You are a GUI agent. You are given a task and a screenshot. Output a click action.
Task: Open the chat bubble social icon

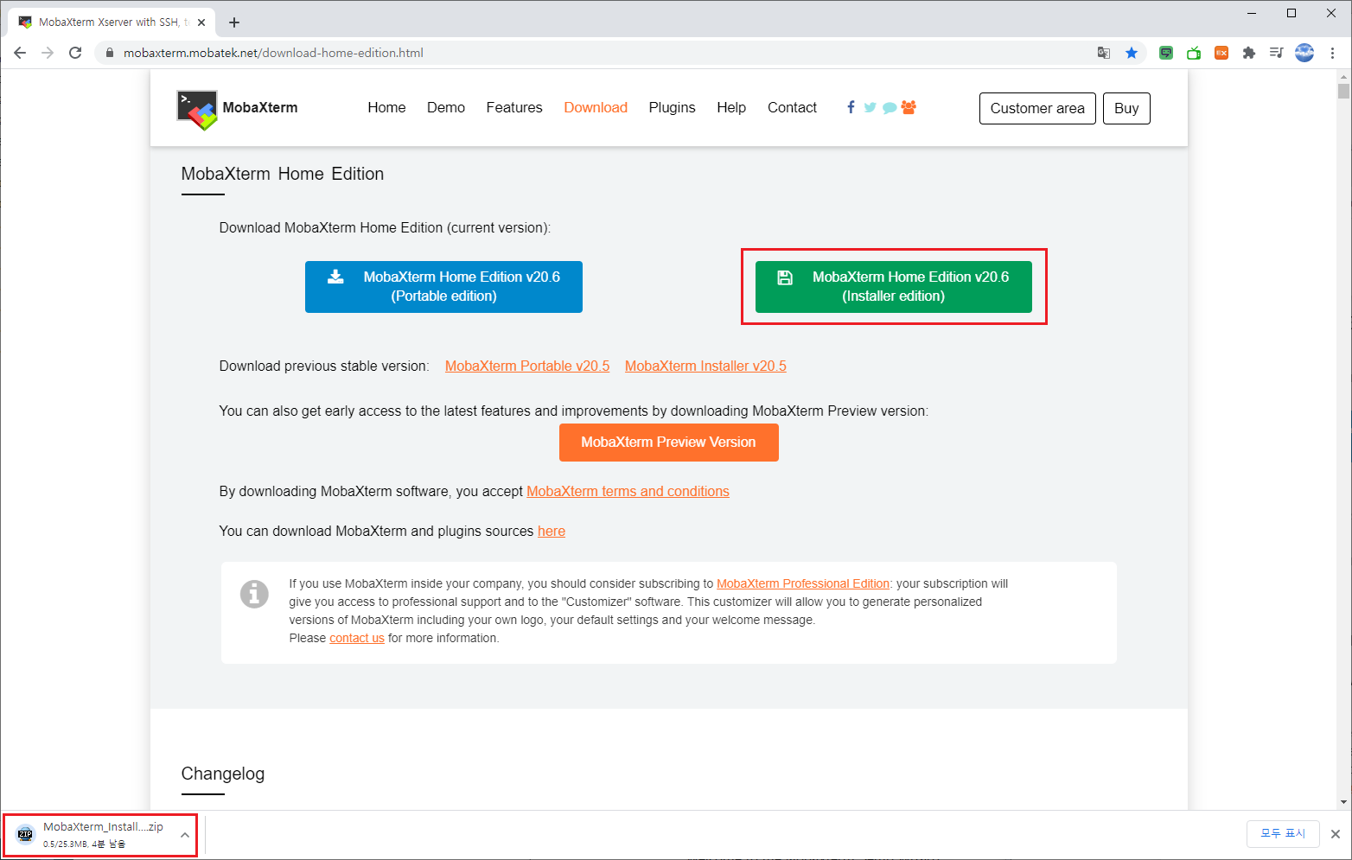pos(889,108)
